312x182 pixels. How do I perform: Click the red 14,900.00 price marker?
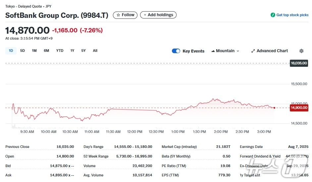pyautogui.click(x=299, y=107)
